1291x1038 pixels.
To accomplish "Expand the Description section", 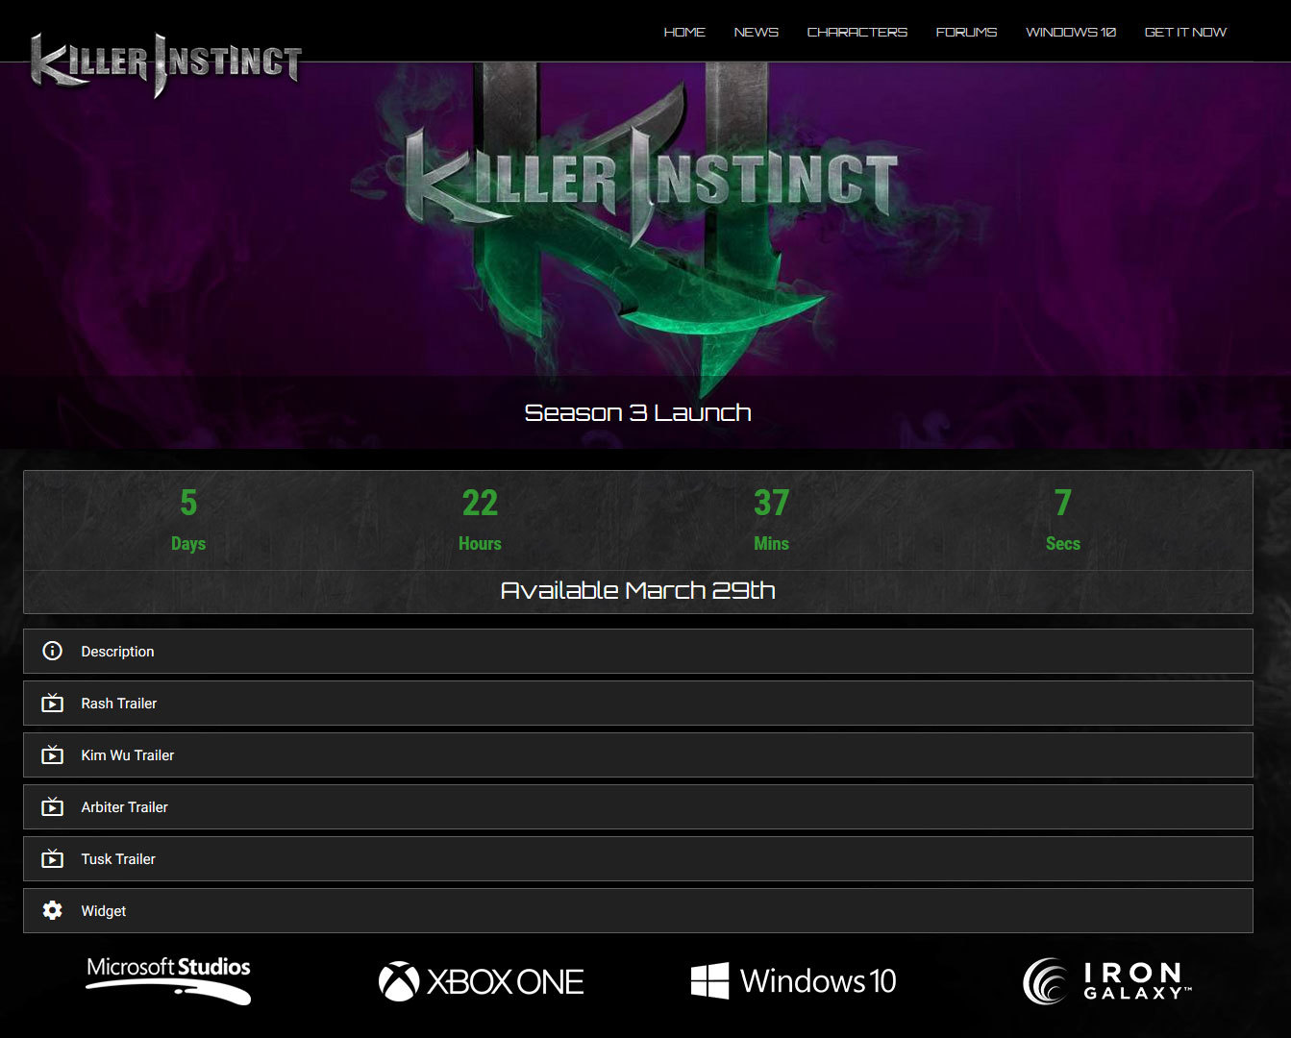I will pyautogui.click(x=638, y=652).
